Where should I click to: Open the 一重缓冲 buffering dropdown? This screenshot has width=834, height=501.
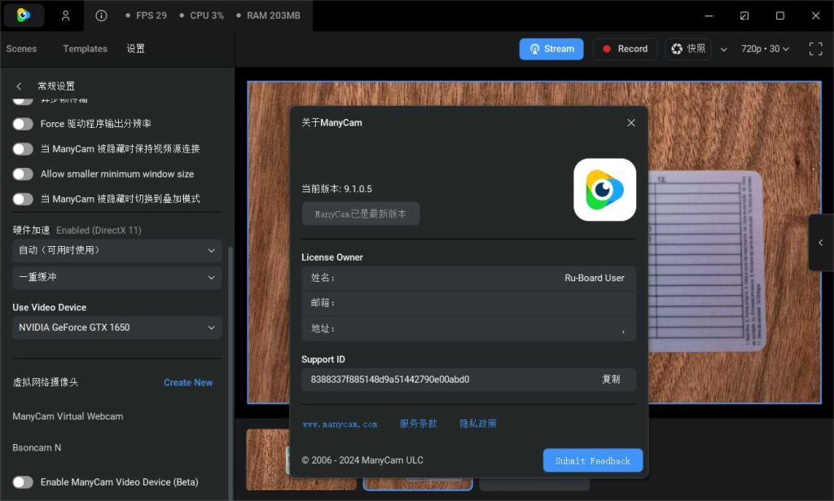(117, 278)
